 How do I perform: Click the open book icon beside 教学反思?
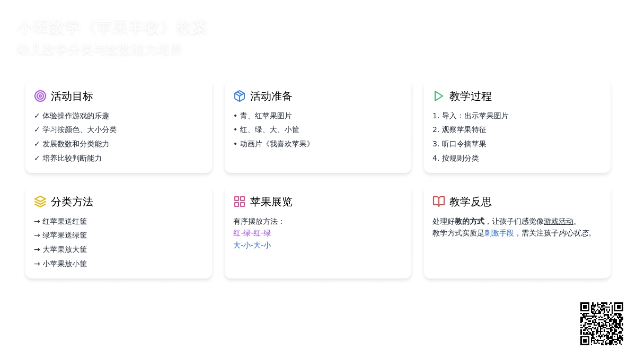coord(439,202)
